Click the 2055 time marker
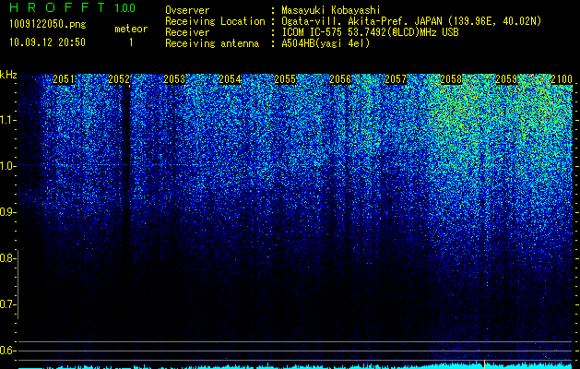 pyautogui.click(x=285, y=79)
